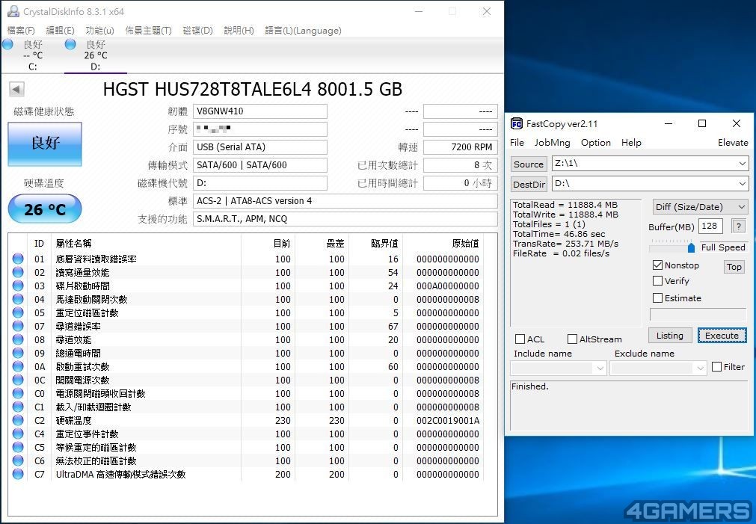Click status orb of attribute 05 row
This screenshot has width=756, height=524.
(x=19, y=313)
